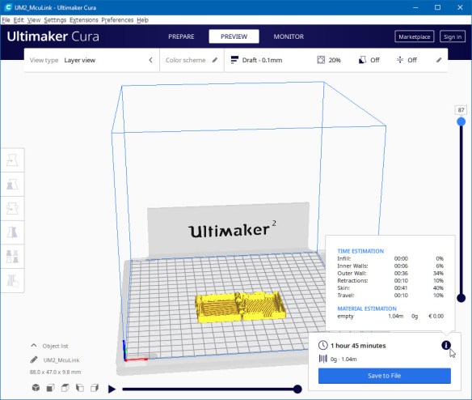
Task: Switch to the PREPARE stage
Action: (181, 36)
